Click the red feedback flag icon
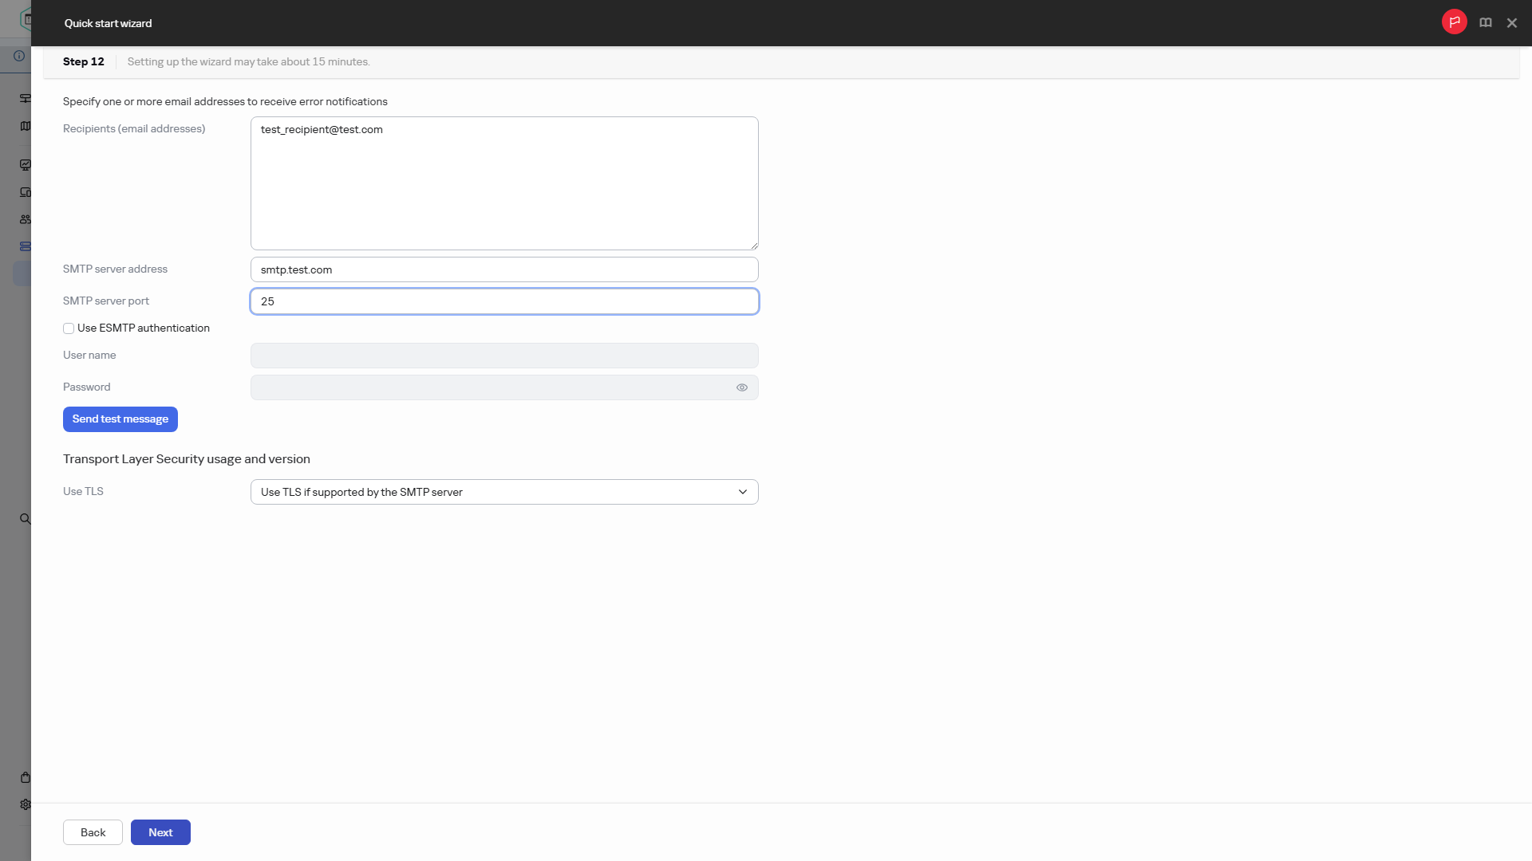Viewport: 1532px width, 861px height. 1454,22
